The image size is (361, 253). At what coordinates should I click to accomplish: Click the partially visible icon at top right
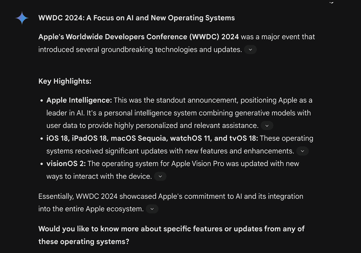[331, 2]
